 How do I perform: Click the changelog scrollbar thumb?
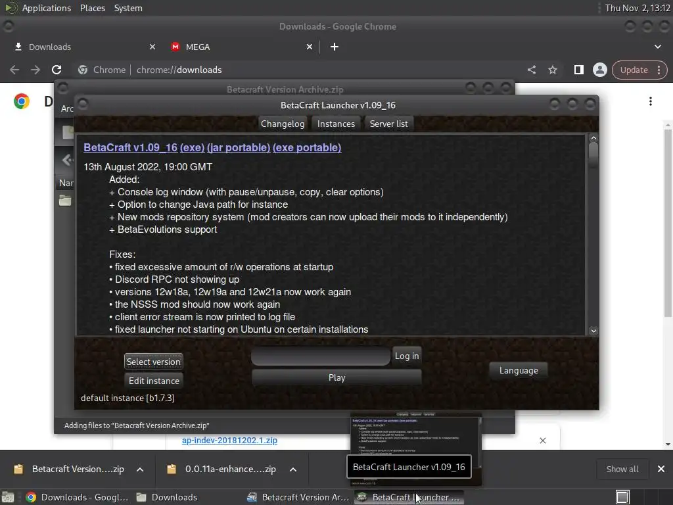coord(593,155)
